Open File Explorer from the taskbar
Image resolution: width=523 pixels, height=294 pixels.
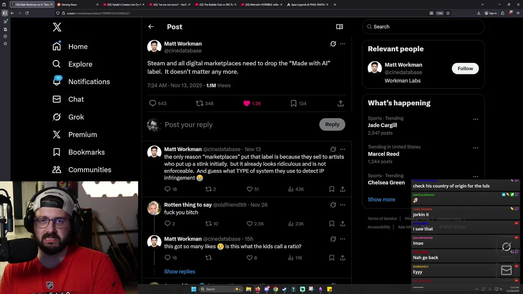[x=248, y=289]
